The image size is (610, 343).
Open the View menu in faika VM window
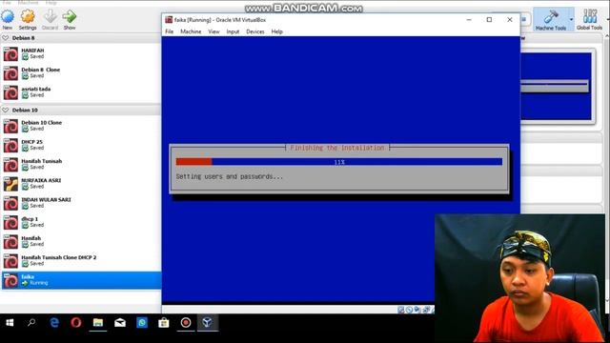(x=213, y=31)
